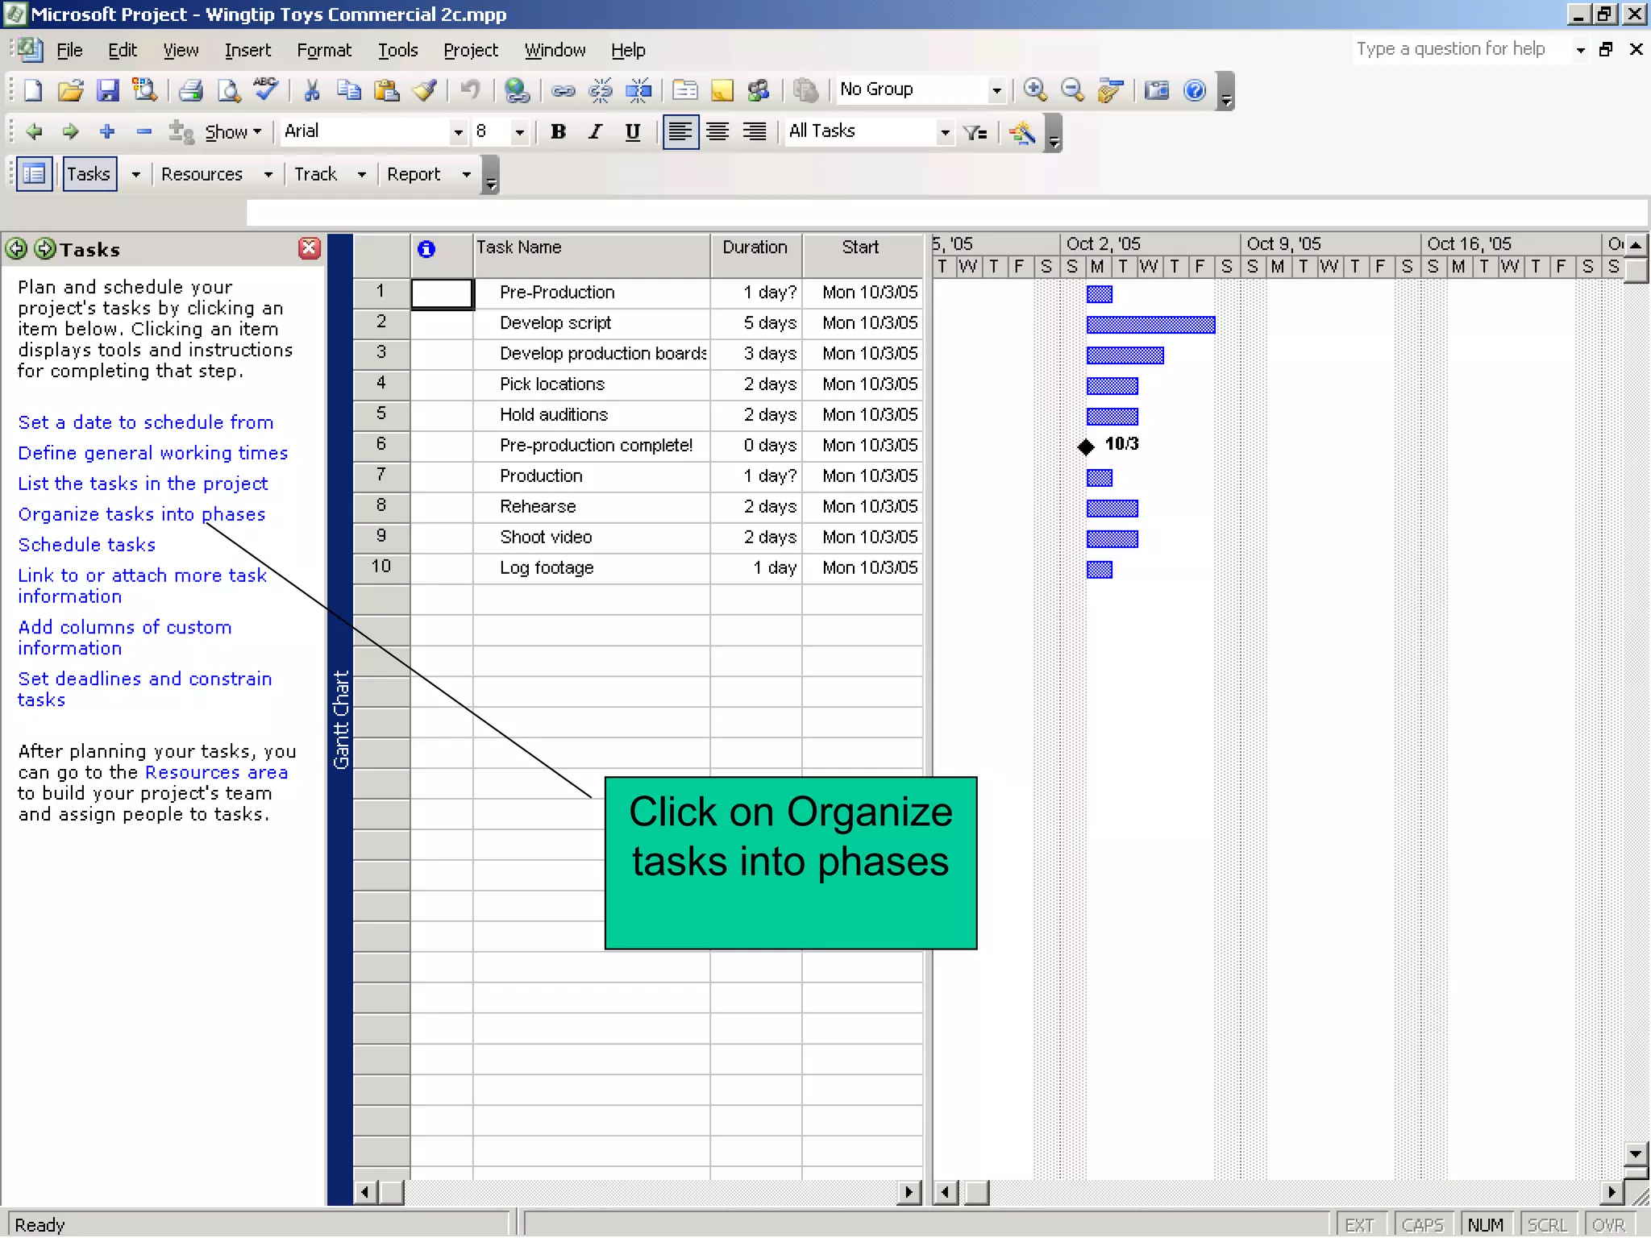Click Set deadlines and constrain tasks
This screenshot has height=1238, width=1651.
point(145,689)
